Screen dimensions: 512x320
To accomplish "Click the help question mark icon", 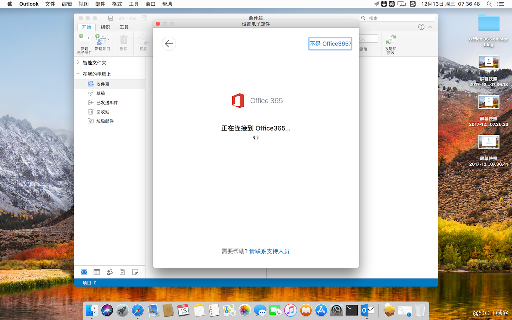I will 421,27.
